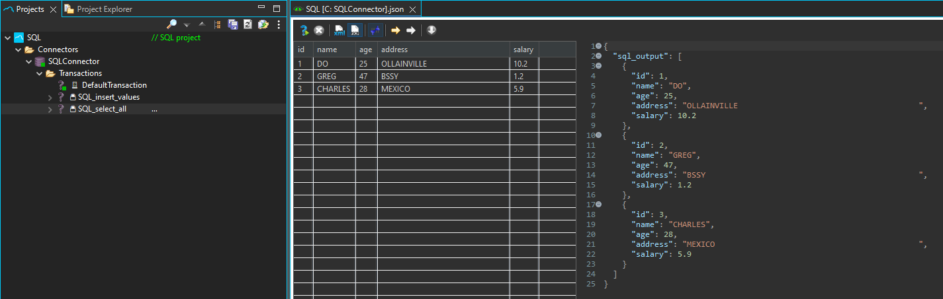The width and height of the screenshot is (943, 299).
Task: Click the import project folder icon
Action: [263, 24]
